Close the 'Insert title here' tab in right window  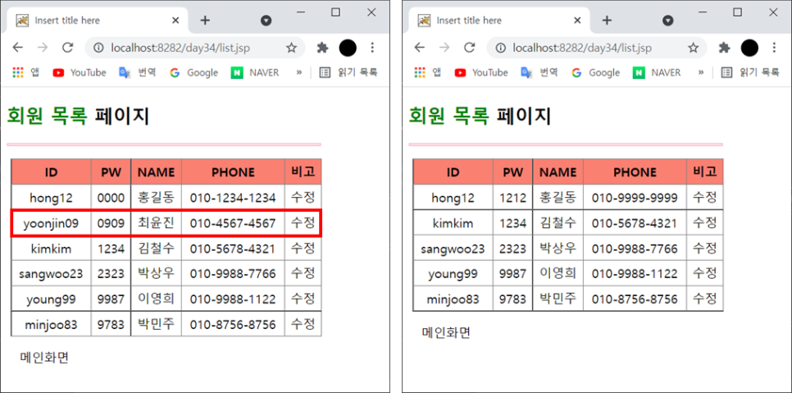pos(577,21)
